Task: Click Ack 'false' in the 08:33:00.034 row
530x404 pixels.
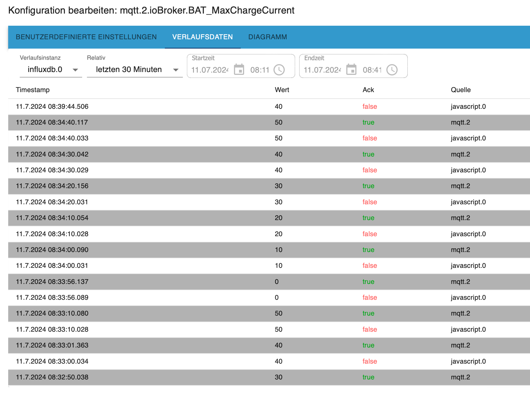Action: coord(370,361)
